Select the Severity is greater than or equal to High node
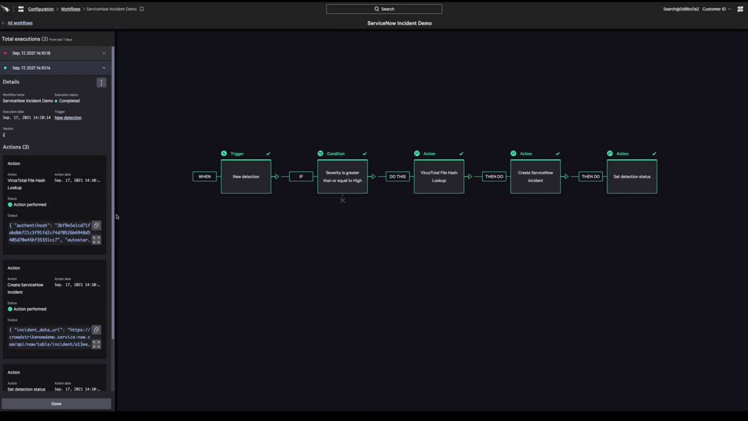 pos(343,177)
